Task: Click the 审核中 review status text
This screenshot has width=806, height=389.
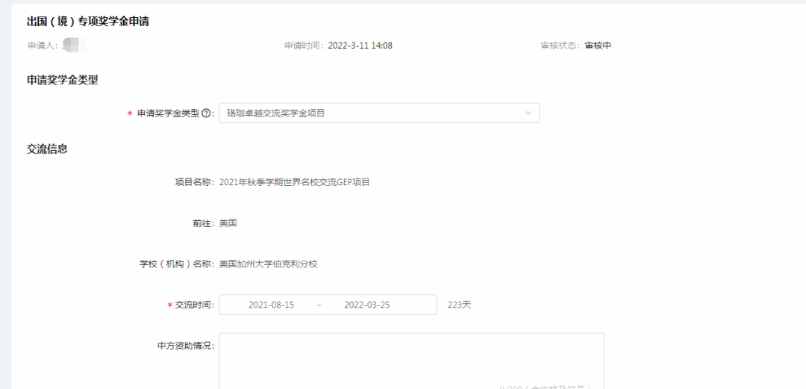Action: tap(598, 46)
